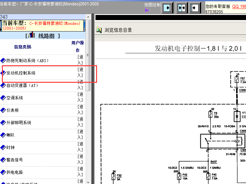The width and height of the screenshot is (246, 184).
Task: Click the blue book icon for 仪表板
Action: tap(3, 110)
